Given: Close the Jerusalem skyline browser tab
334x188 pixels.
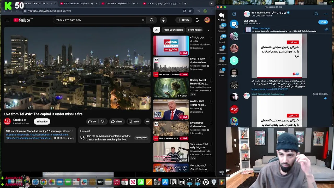Looking at the screenshot, I should pos(96,3).
